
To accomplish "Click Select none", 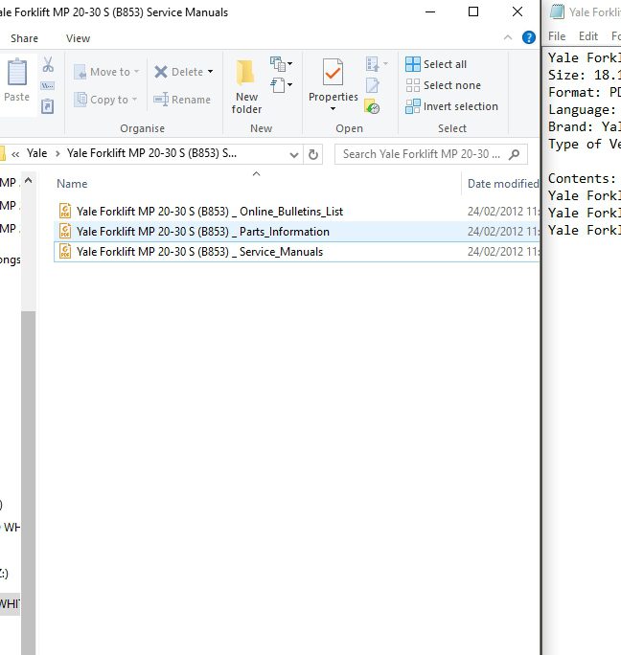I will click(x=443, y=85).
